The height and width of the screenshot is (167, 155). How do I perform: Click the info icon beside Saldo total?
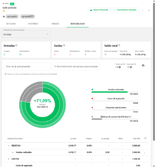coord(119,45)
